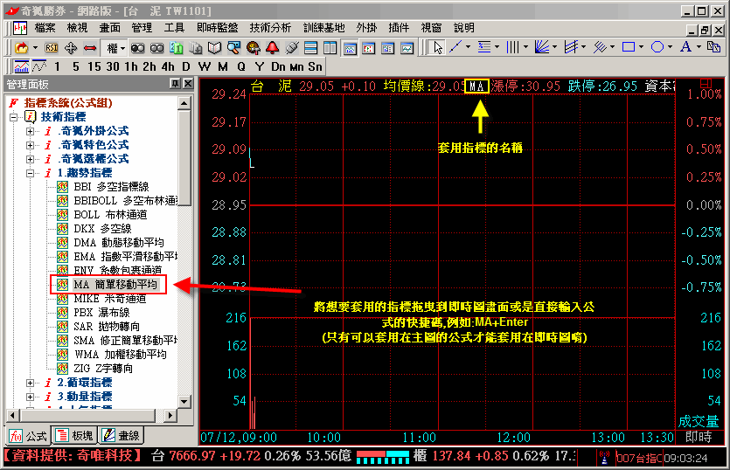Select the ellipse drawing tool
The width and height of the screenshot is (730, 470).
click(657, 47)
